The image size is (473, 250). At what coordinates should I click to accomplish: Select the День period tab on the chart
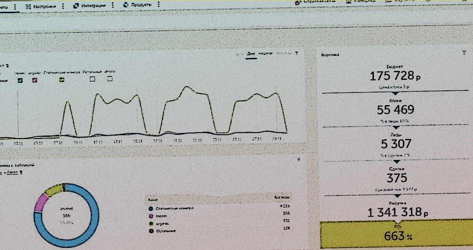tap(251, 54)
